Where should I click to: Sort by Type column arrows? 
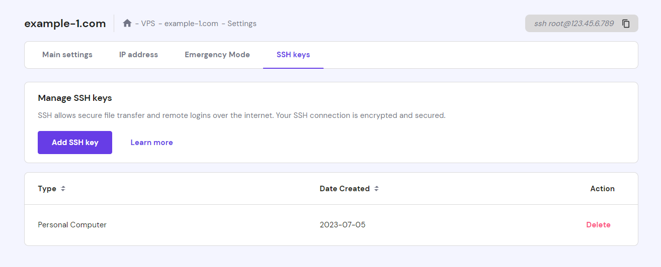point(63,189)
